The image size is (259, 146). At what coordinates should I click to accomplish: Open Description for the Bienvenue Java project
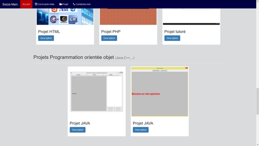(141, 130)
